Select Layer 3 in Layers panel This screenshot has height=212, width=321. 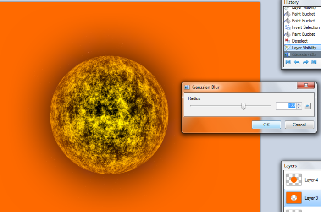(x=303, y=198)
